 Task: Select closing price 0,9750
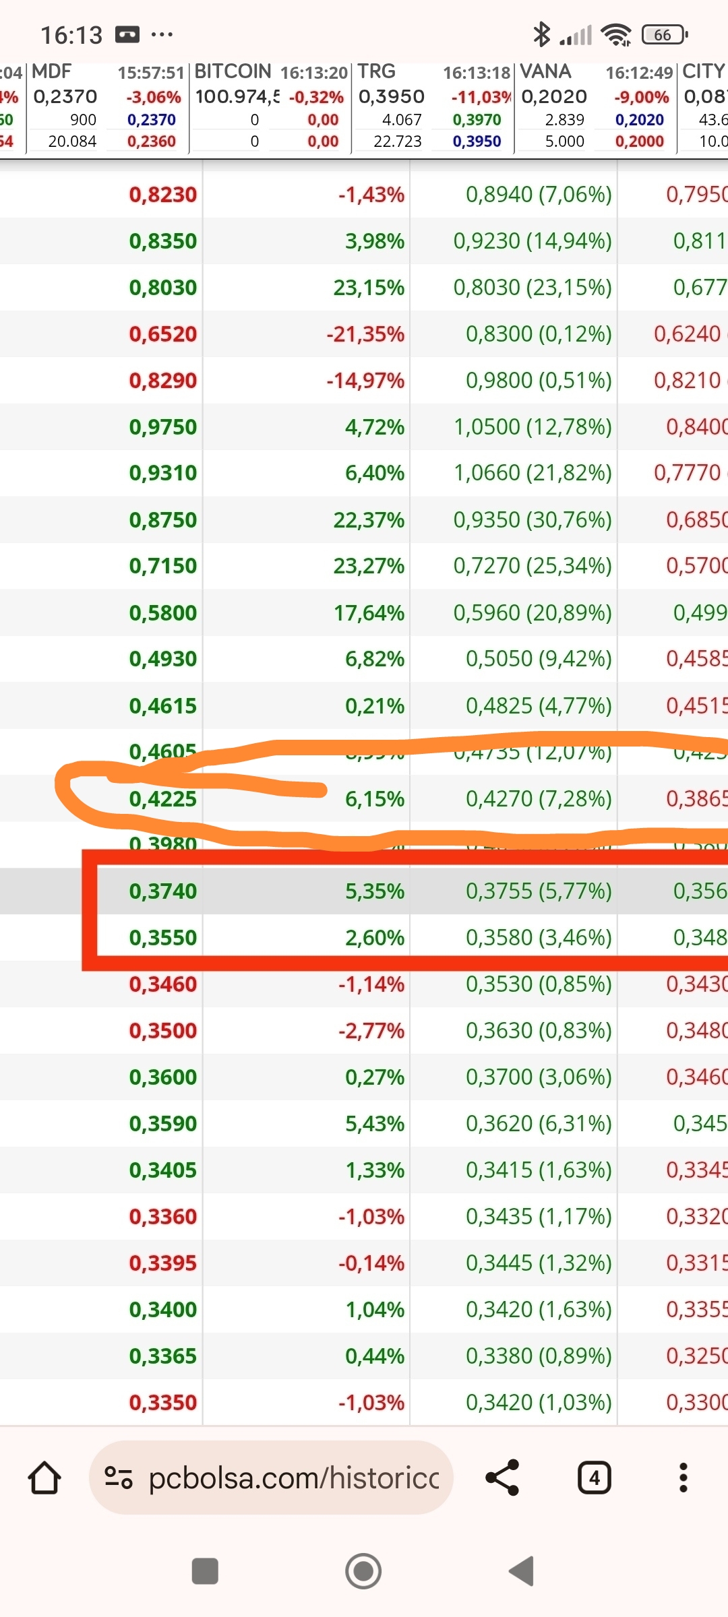coord(162,427)
